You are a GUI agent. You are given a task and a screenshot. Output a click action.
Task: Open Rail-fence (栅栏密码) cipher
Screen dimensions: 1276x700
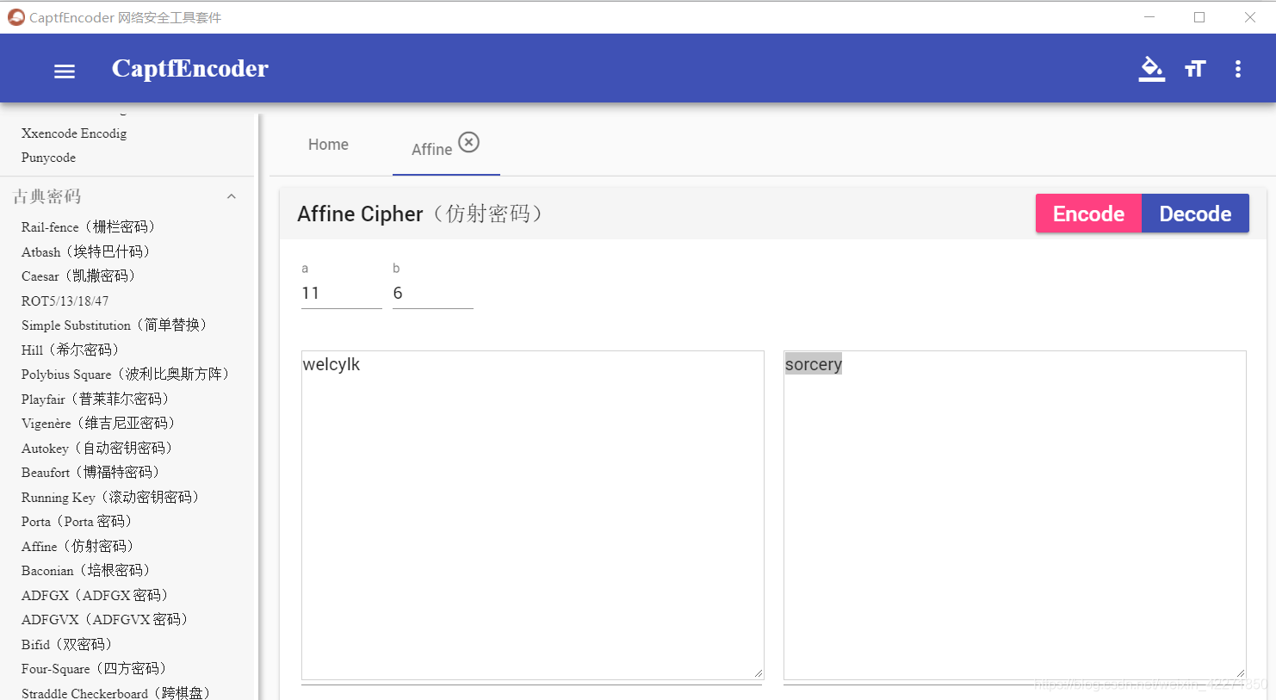point(88,227)
